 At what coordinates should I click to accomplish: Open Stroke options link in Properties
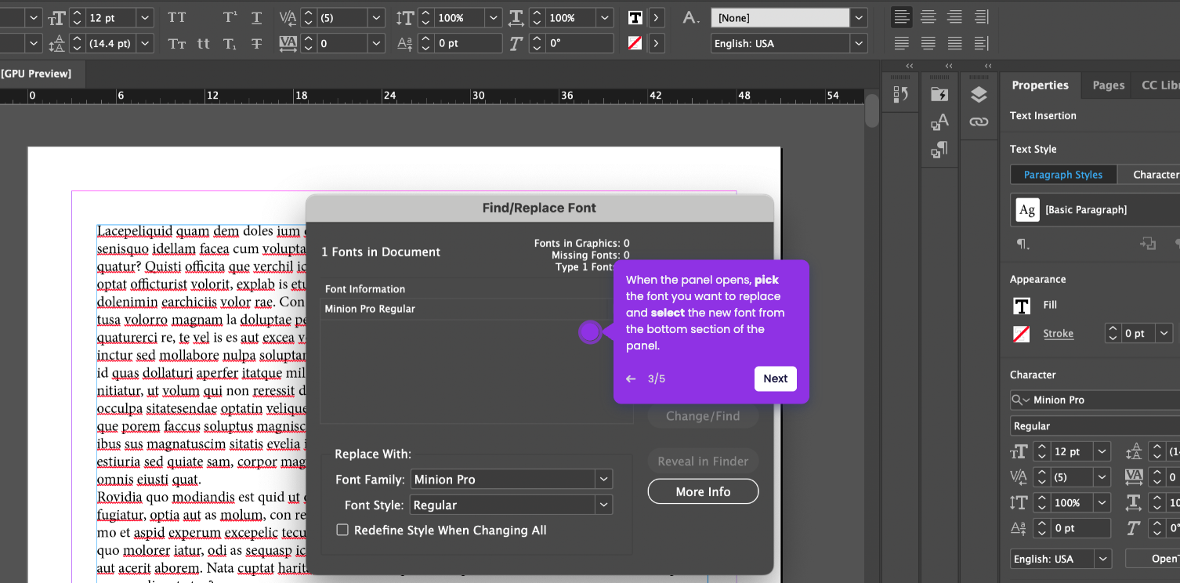pyautogui.click(x=1058, y=334)
